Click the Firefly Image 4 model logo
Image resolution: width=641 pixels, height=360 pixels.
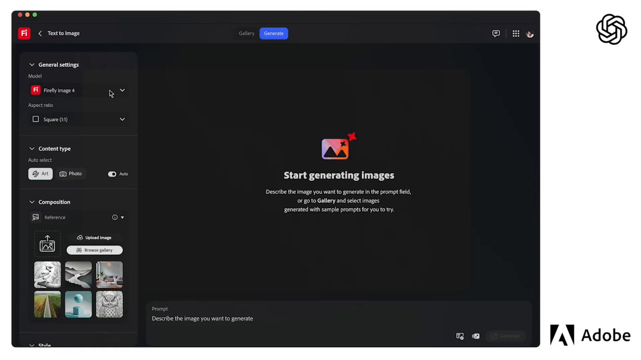36,90
